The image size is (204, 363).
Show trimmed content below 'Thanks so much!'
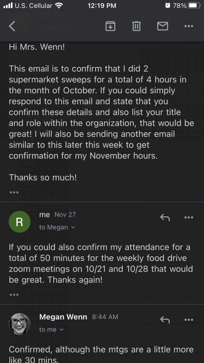click(x=14, y=192)
